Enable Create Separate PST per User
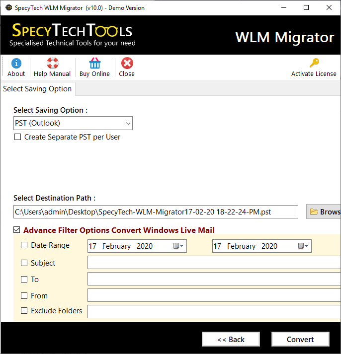Image resolution: width=341 pixels, height=354 pixels. pos(17,137)
